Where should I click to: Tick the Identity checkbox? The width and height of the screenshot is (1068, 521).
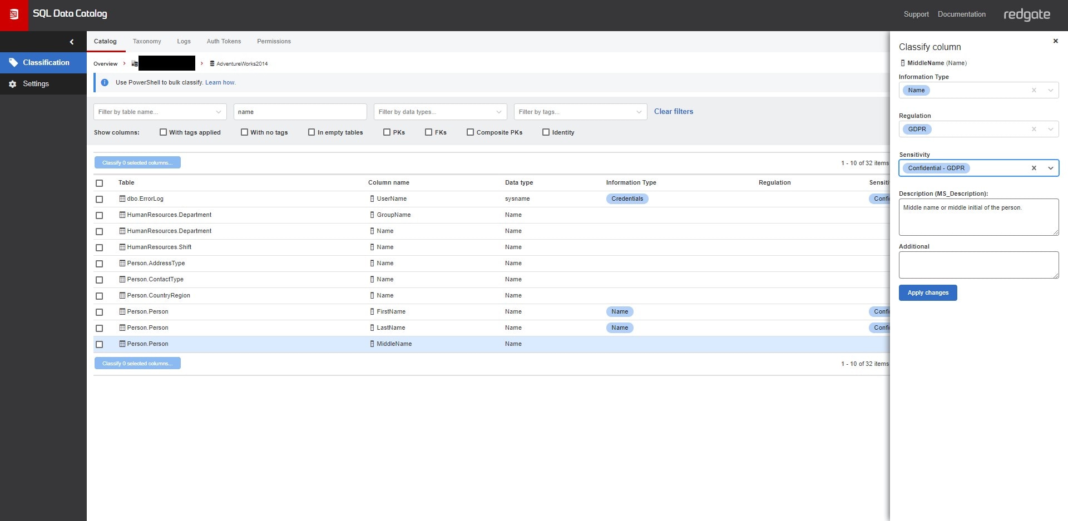coord(546,132)
